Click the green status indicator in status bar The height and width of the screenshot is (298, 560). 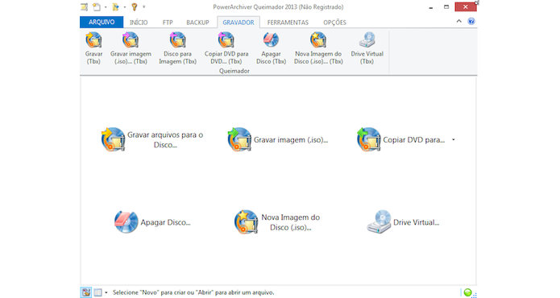[467, 292]
